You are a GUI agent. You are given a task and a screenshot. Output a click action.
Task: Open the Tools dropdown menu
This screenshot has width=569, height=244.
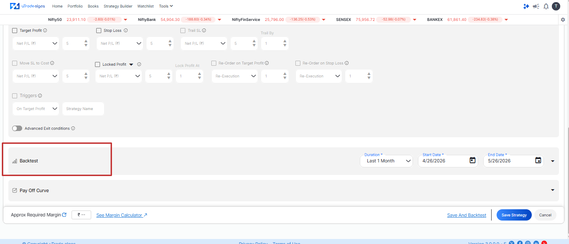click(166, 6)
